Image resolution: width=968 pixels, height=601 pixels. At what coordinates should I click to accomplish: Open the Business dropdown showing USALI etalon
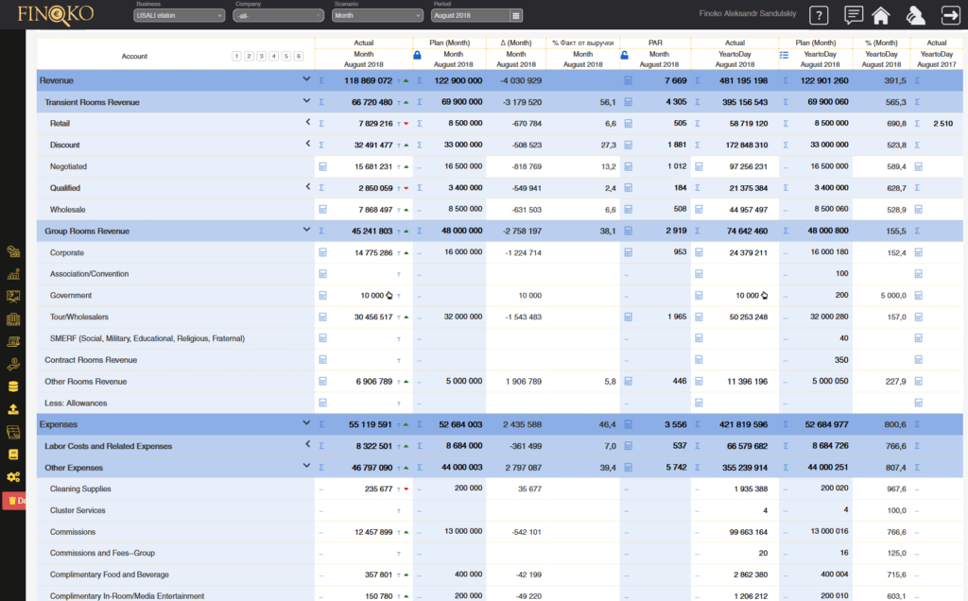(x=180, y=15)
